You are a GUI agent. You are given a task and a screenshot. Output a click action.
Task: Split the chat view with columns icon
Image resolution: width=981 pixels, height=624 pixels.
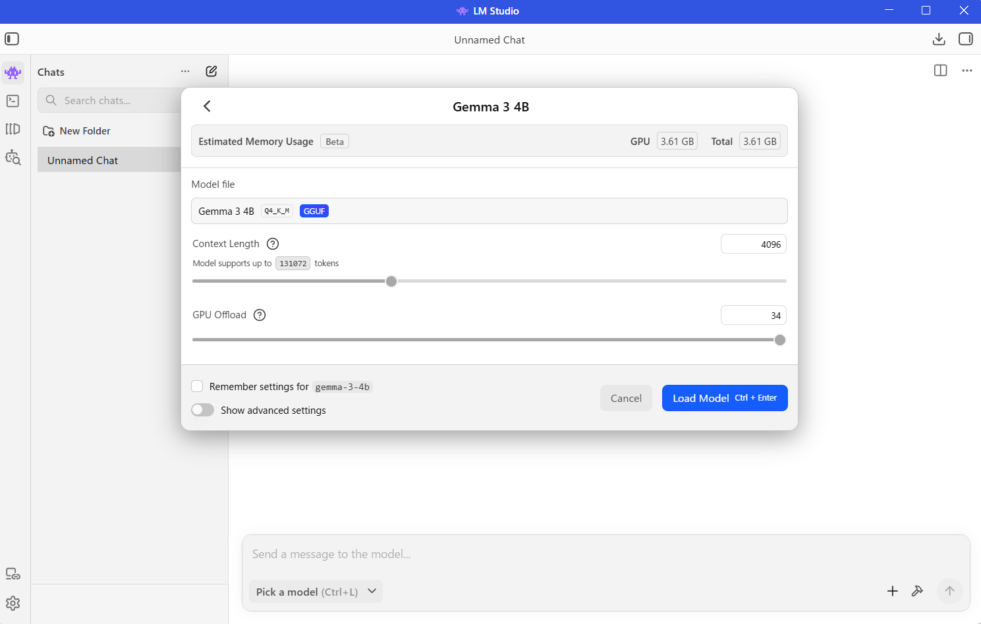click(940, 71)
